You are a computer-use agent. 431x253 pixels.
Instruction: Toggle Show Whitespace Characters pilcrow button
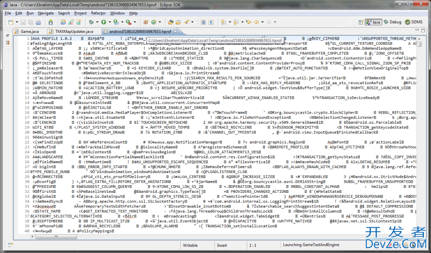pyautogui.click(x=211, y=22)
